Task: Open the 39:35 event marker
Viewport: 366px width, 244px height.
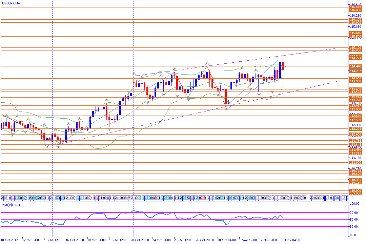Action: point(127,198)
